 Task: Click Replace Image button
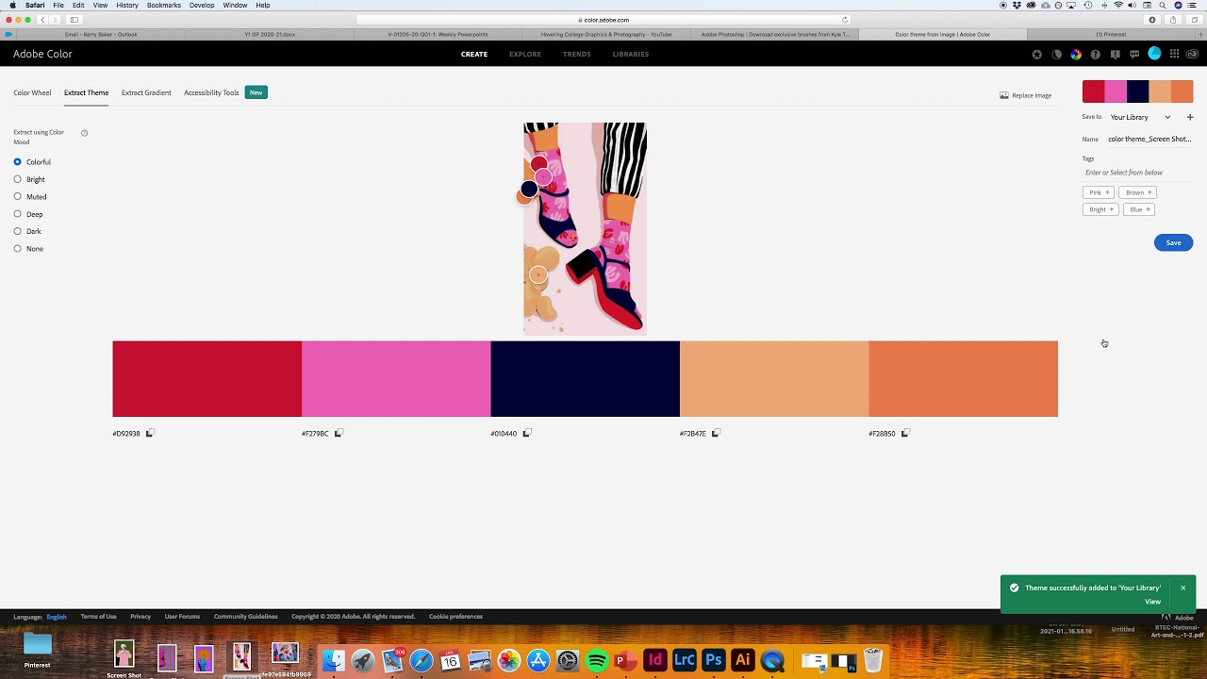(x=1026, y=95)
